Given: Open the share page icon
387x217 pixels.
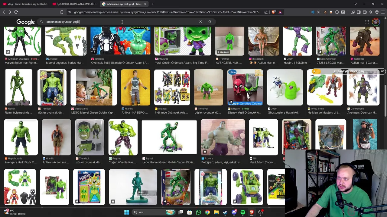Looking at the screenshot, I should point(266,12).
